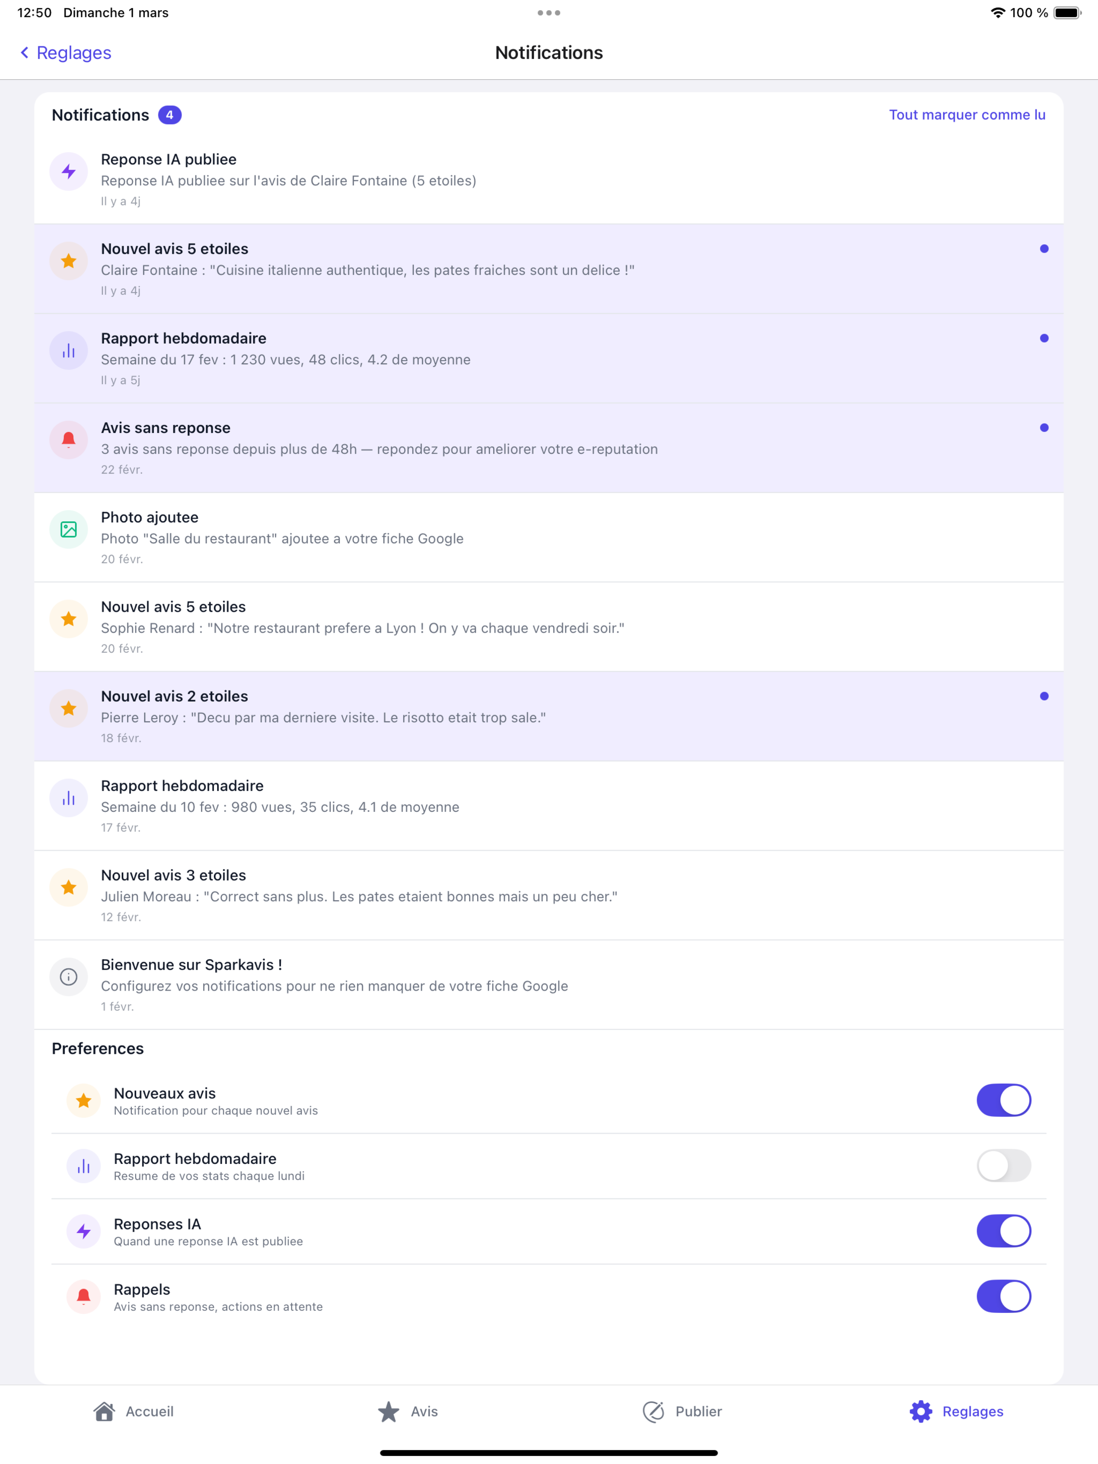Click the back chevron next to Reglages
Screen dimensions: 1098x1464
(x=23, y=52)
